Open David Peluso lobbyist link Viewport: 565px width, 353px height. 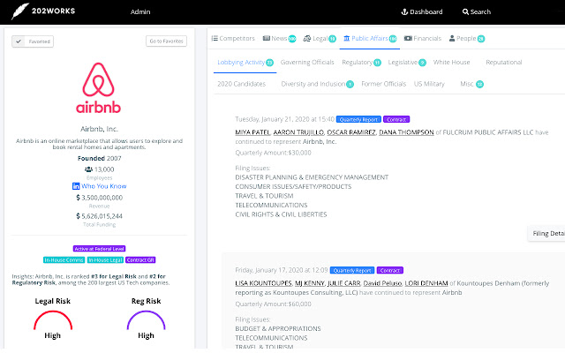point(382,283)
